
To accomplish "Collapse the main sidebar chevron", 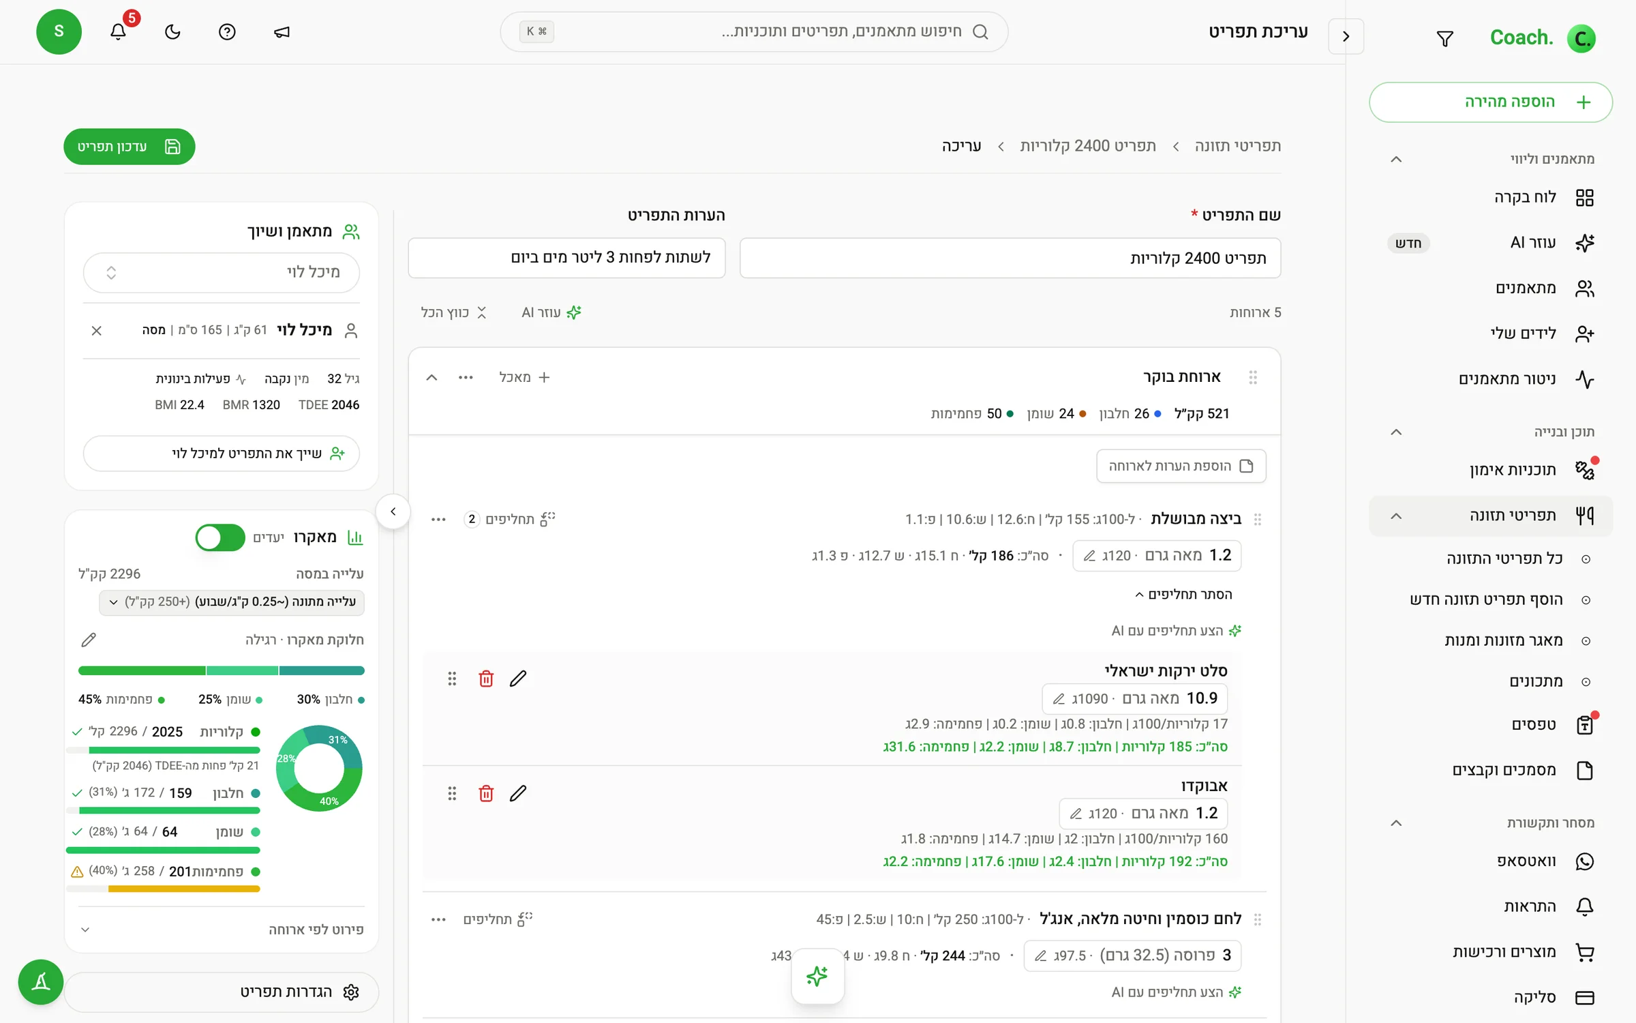I will tap(1346, 36).
